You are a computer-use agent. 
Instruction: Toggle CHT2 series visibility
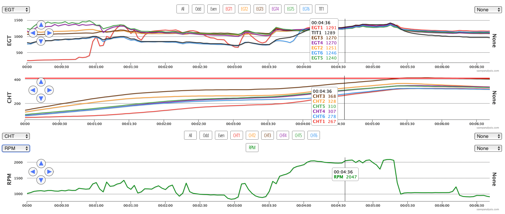(x=252, y=135)
